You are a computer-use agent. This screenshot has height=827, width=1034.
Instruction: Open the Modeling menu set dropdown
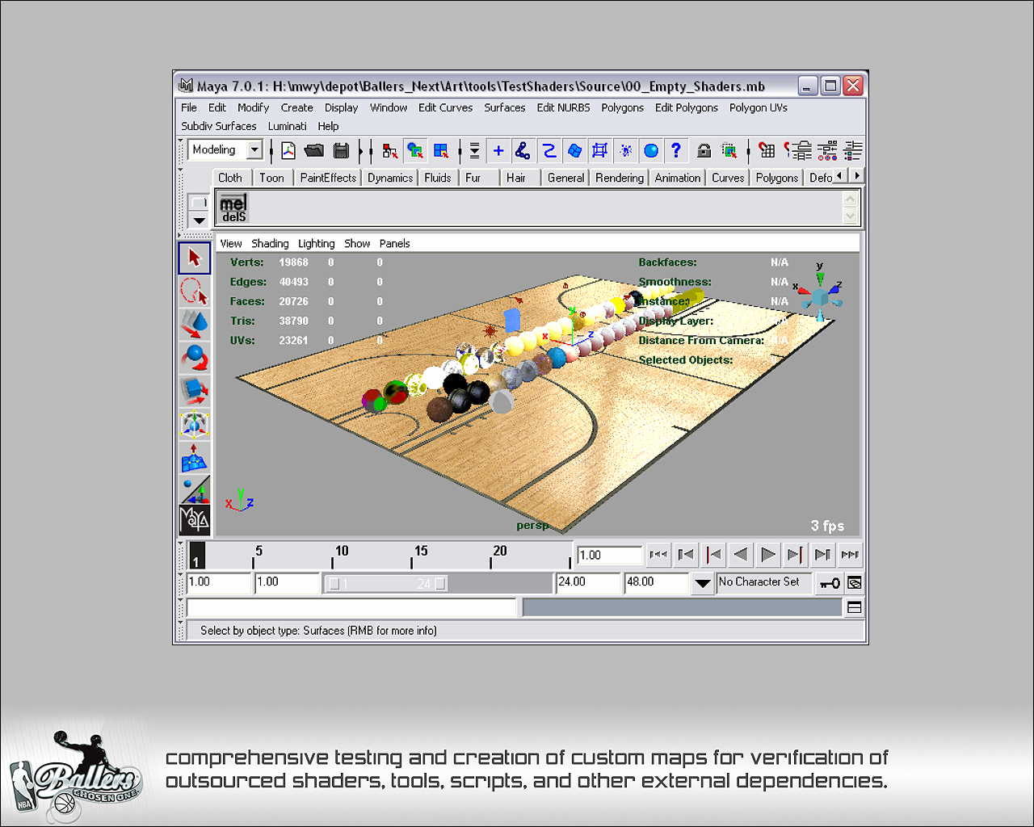coord(254,149)
